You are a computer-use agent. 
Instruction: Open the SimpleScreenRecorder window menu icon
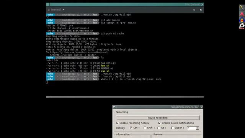pos(114,107)
